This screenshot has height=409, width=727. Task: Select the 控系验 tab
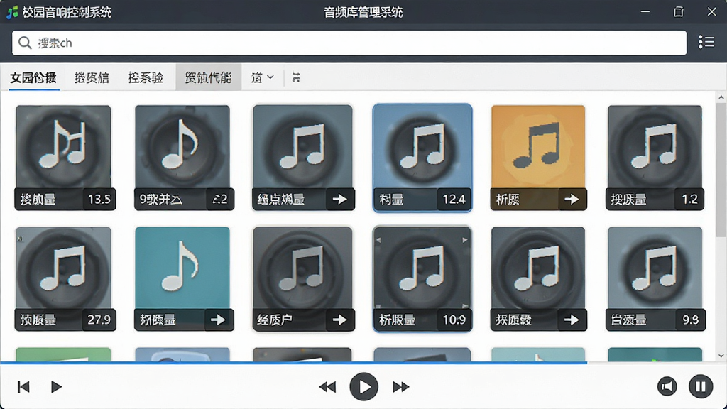point(146,77)
